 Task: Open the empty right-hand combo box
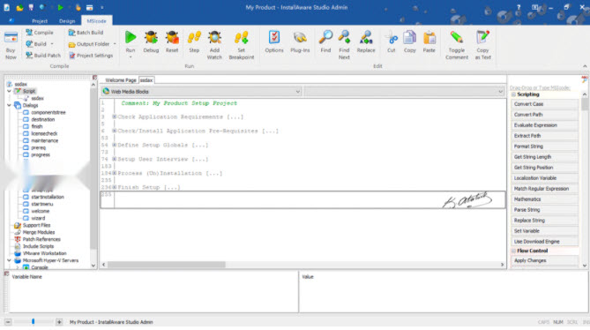[x=404, y=92]
